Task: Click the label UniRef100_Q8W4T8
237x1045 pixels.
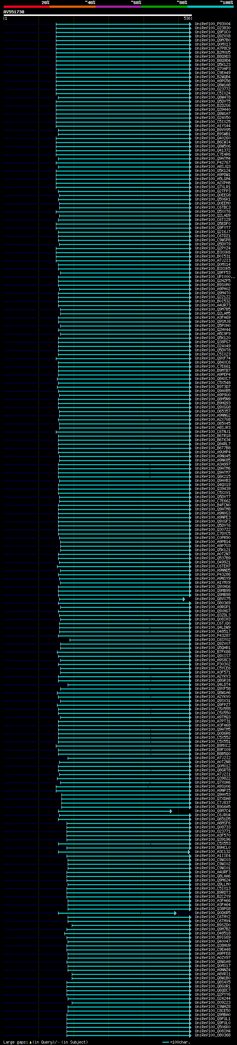Action: tap(213, 97)
